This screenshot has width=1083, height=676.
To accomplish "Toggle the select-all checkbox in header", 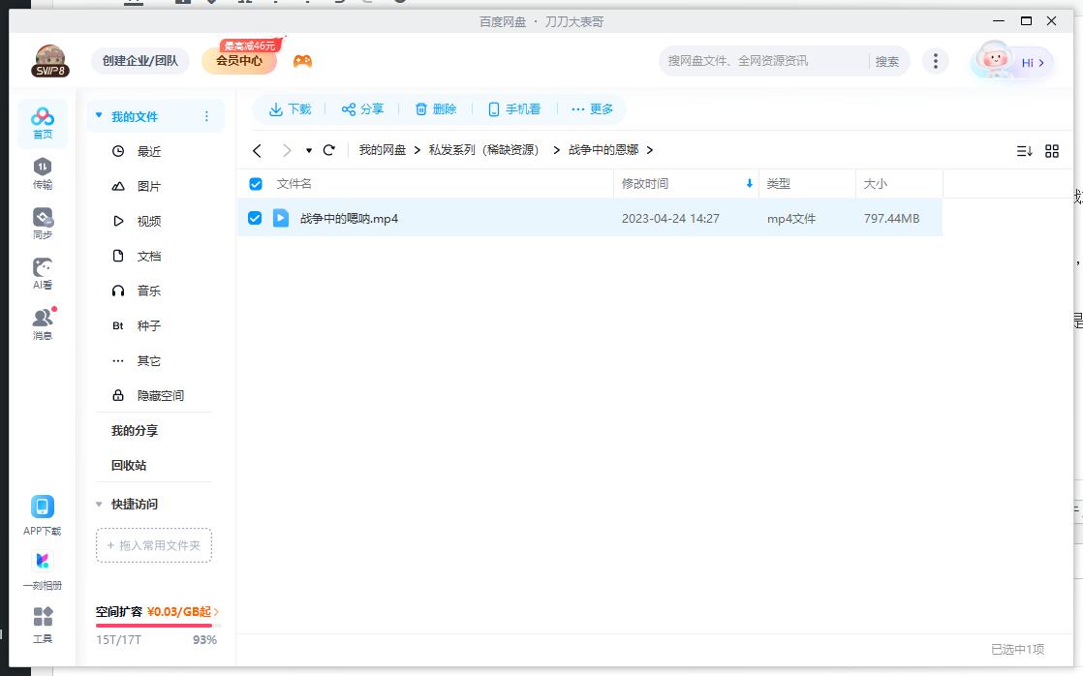I will point(256,184).
